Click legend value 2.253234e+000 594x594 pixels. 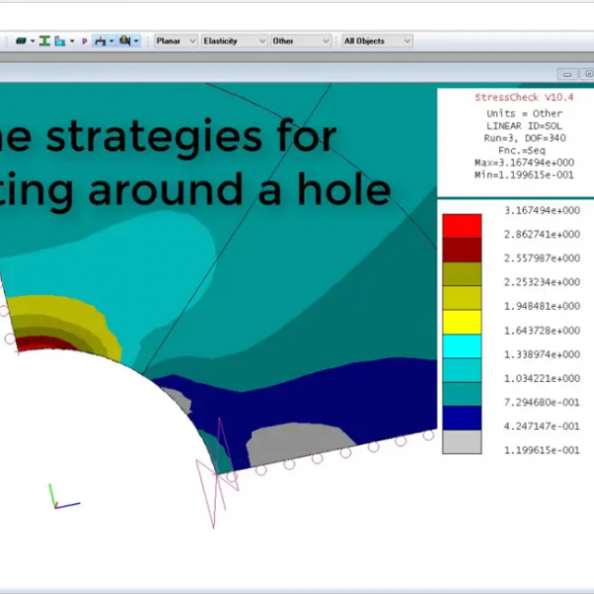[x=543, y=282]
